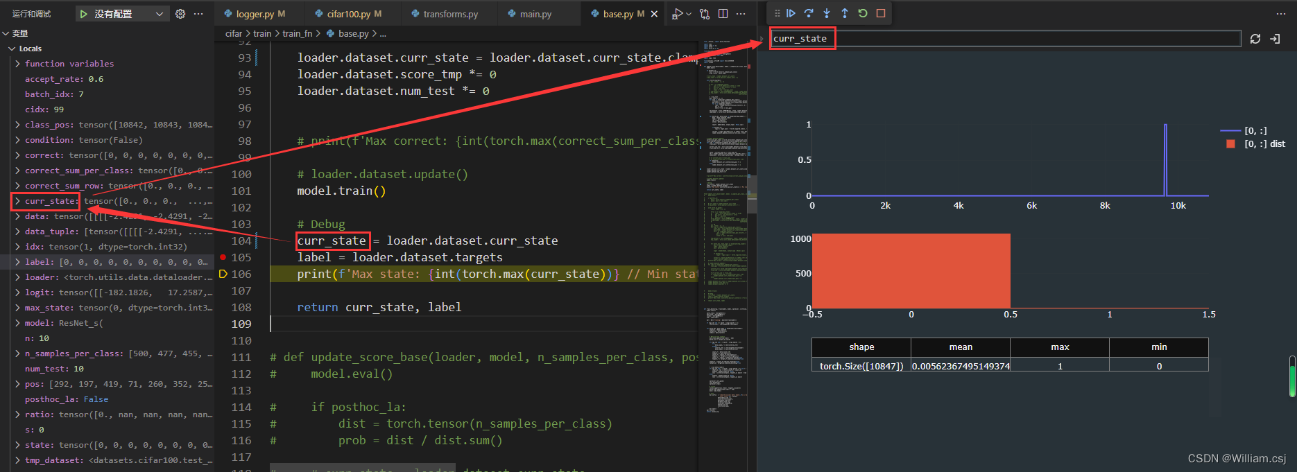Expand the model ResNet_s variable
1297x472 pixels.
[x=17, y=323]
